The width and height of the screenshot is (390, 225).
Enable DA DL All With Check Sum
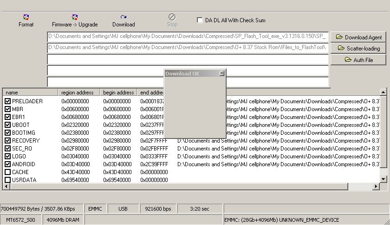click(200, 20)
